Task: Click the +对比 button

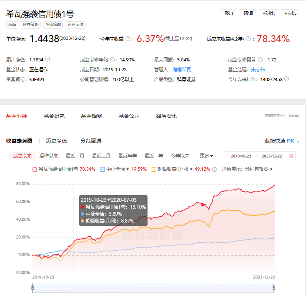Action: pyautogui.click(x=268, y=14)
